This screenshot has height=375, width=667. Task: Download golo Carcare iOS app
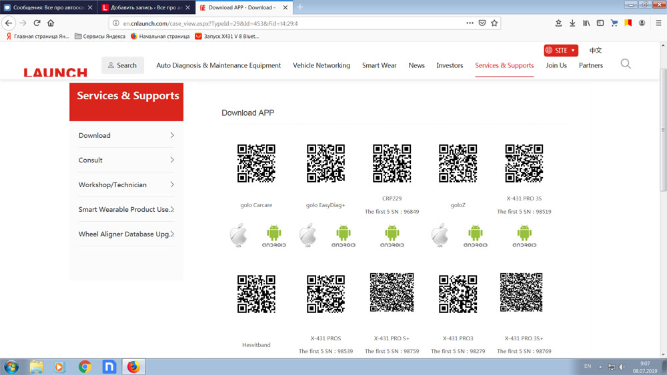238,235
